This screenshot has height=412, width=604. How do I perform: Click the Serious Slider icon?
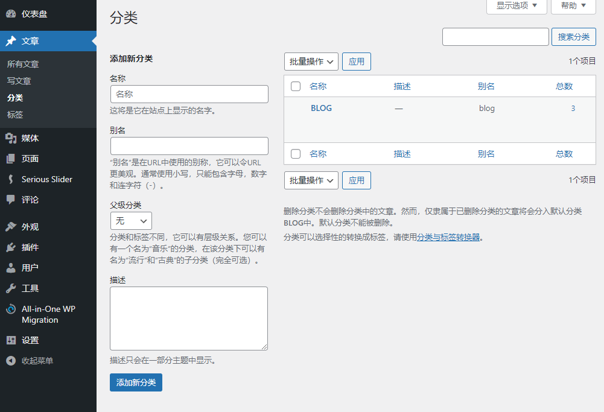tap(11, 179)
